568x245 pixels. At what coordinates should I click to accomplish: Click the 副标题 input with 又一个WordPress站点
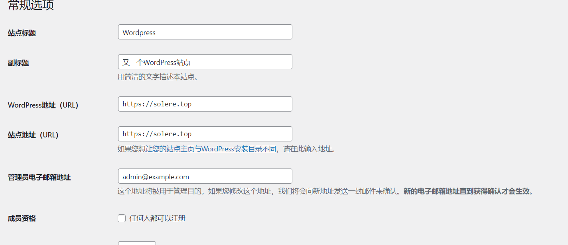[x=205, y=62]
